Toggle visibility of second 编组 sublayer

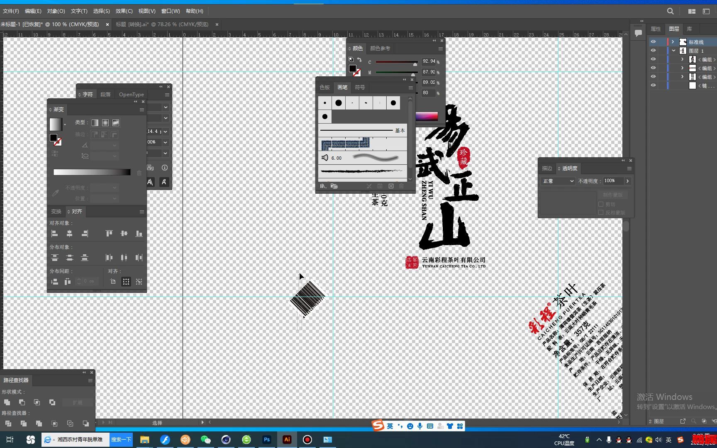click(x=653, y=68)
